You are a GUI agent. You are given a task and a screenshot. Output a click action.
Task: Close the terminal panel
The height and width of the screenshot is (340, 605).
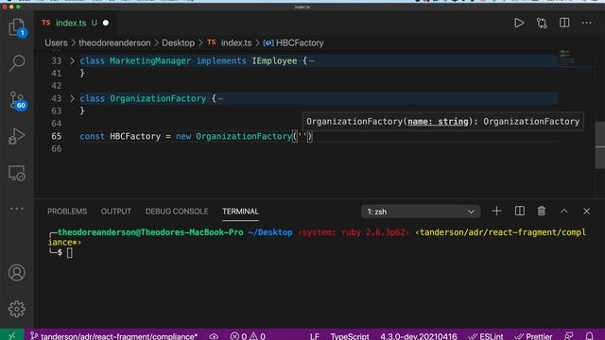586,212
